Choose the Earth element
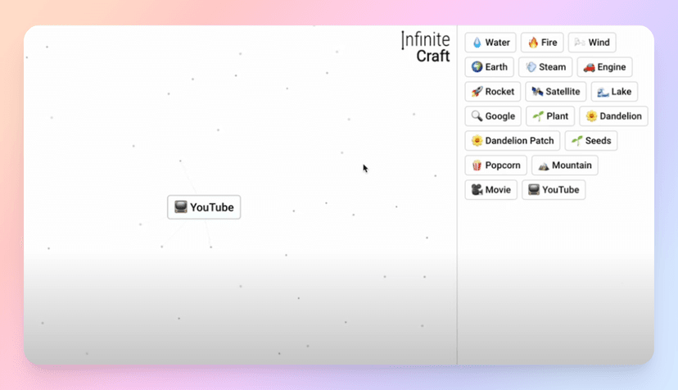Image resolution: width=678 pixels, height=390 pixels. pos(490,67)
